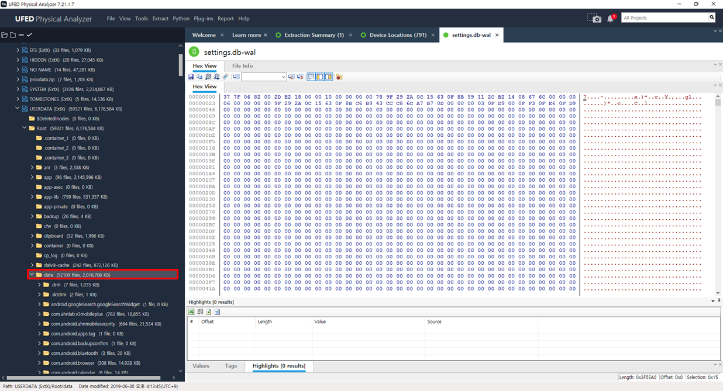
Task: Toggle the left pane layout button
Action: point(320,77)
